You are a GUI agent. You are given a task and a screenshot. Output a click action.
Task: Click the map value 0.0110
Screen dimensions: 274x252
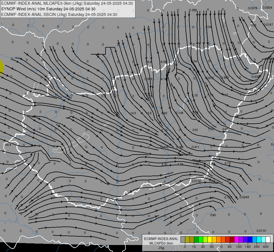pyautogui.click(x=261, y=231)
